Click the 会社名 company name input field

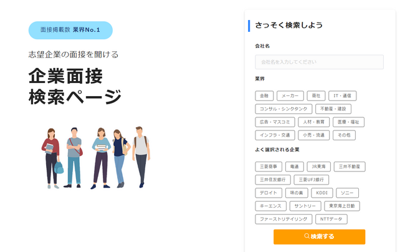319,62
